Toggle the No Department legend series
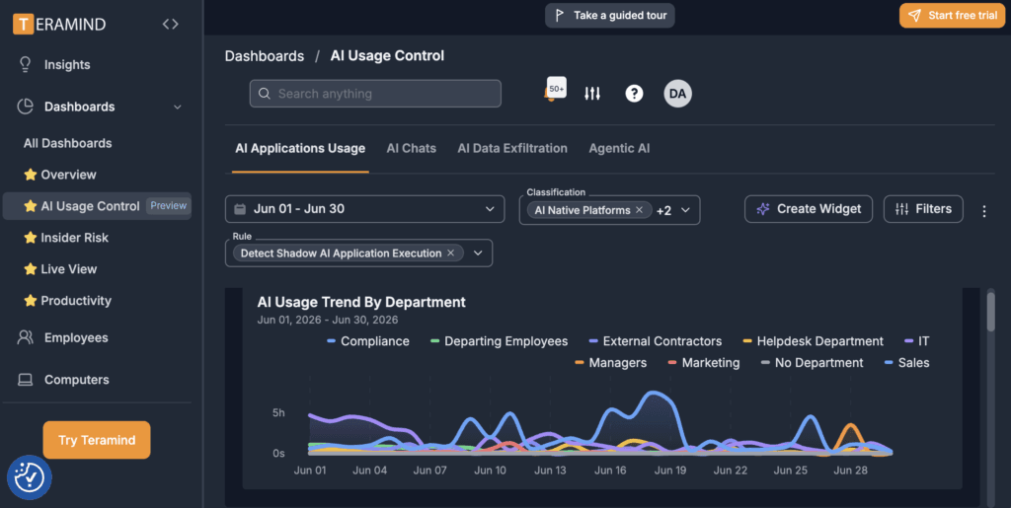The height and width of the screenshot is (508, 1011). [x=812, y=363]
